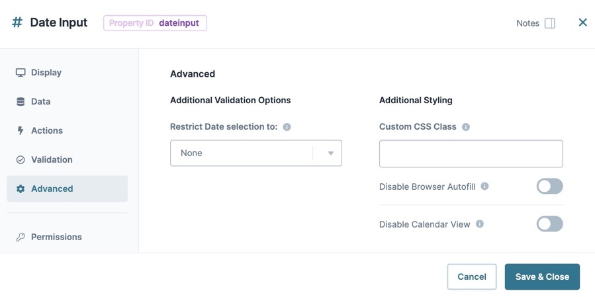The height and width of the screenshot is (297, 595).
Task: Focus the Custom CSS Class field
Action: (471, 153)
